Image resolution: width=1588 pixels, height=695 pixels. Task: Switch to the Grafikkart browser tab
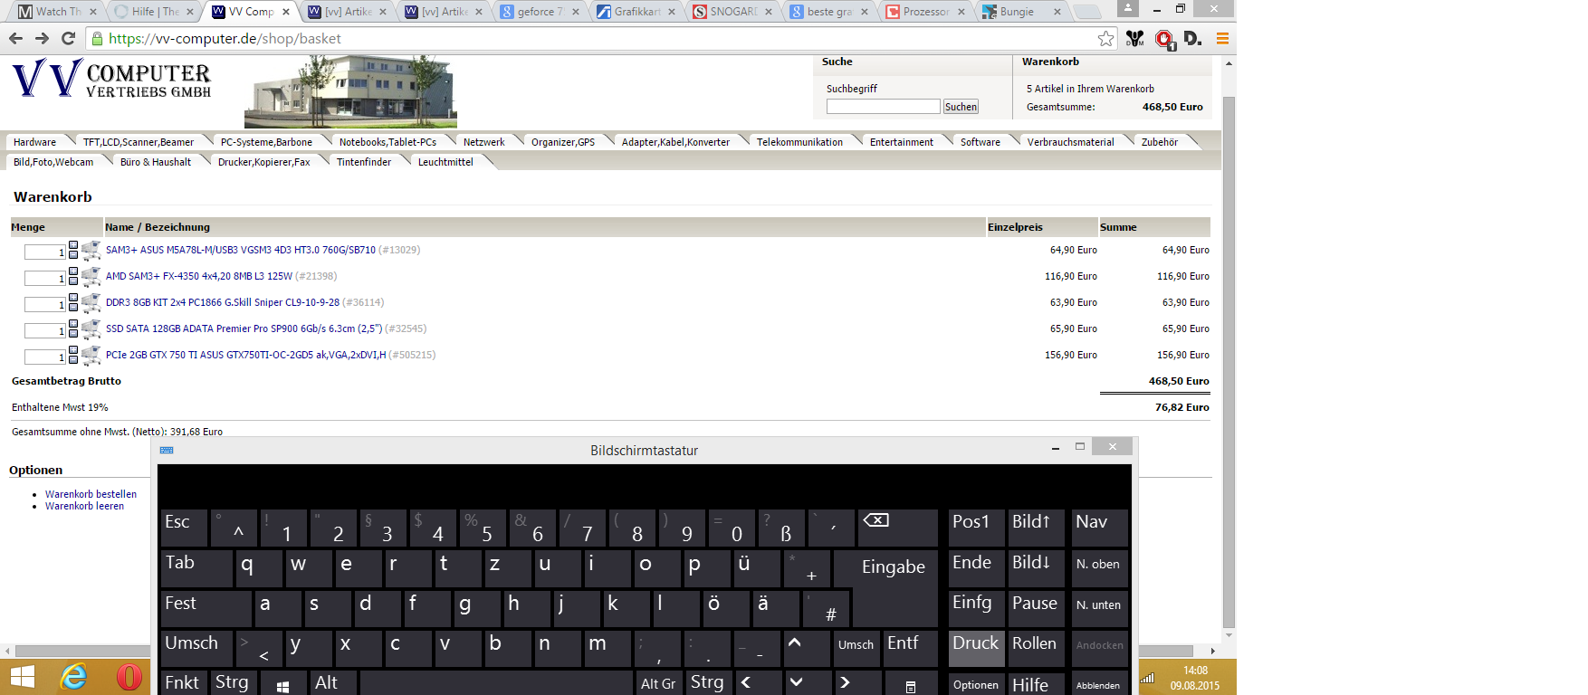[637, 12]
